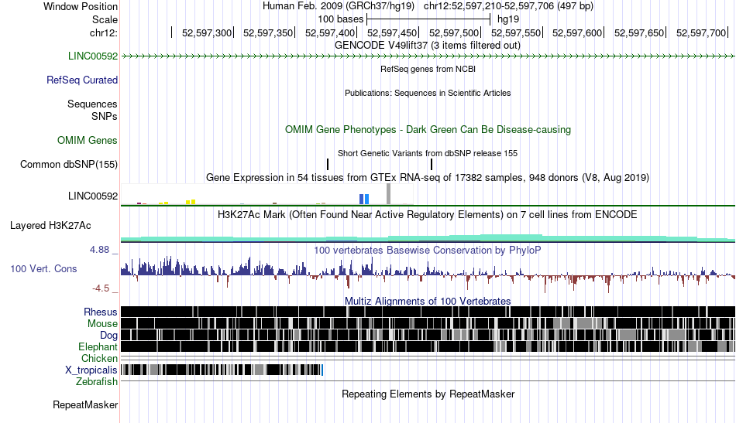Click the Sequences track label
The height and width of the screenshot is (423, 736).
[92, 104]
